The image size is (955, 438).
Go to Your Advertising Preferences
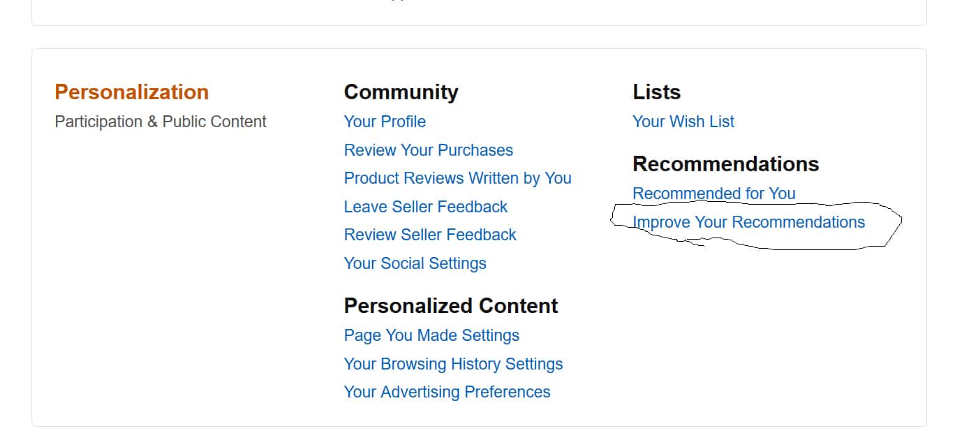pyautogui.click(x=447, y=392)
